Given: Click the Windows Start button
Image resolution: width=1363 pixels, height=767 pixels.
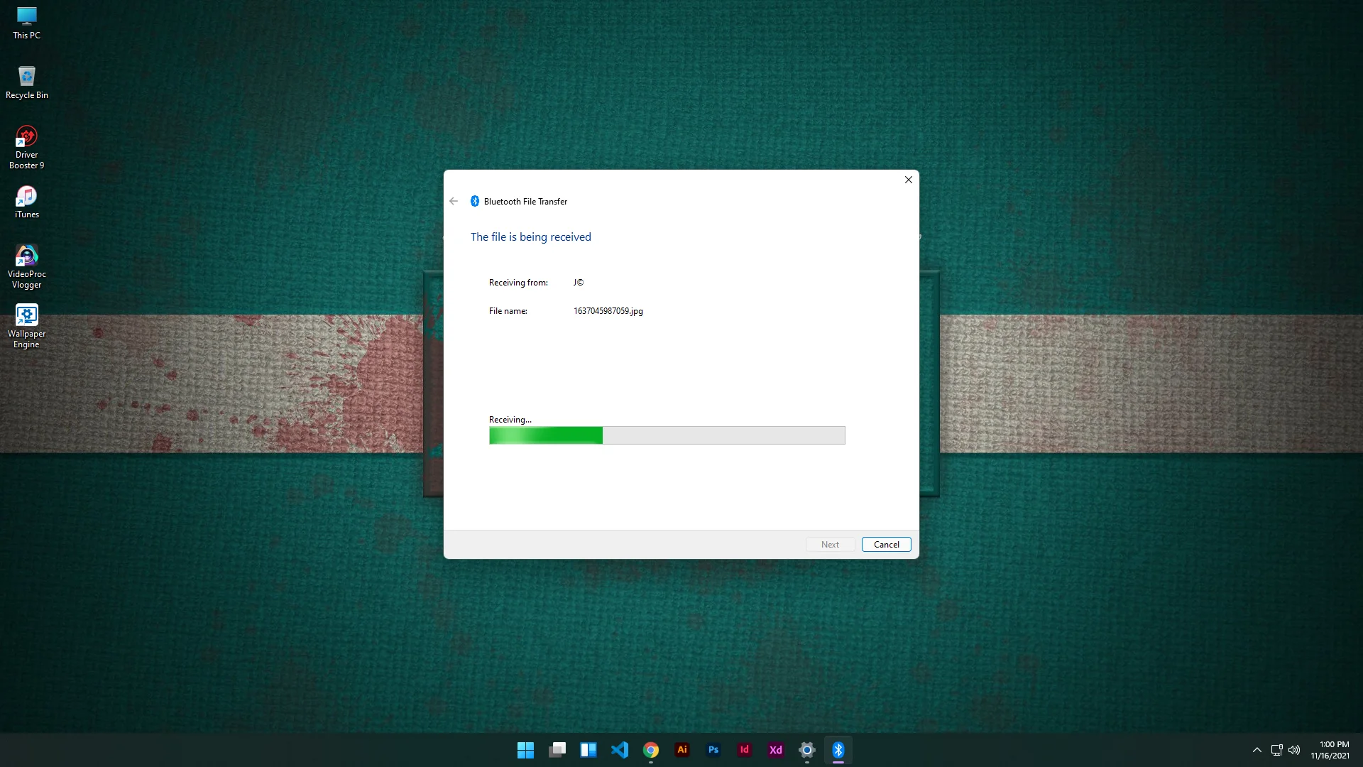Looking at the screenshot, I should [x=525, y=750].
